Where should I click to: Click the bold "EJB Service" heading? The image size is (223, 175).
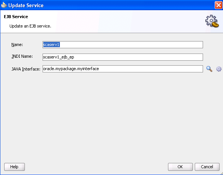[16, 17]
